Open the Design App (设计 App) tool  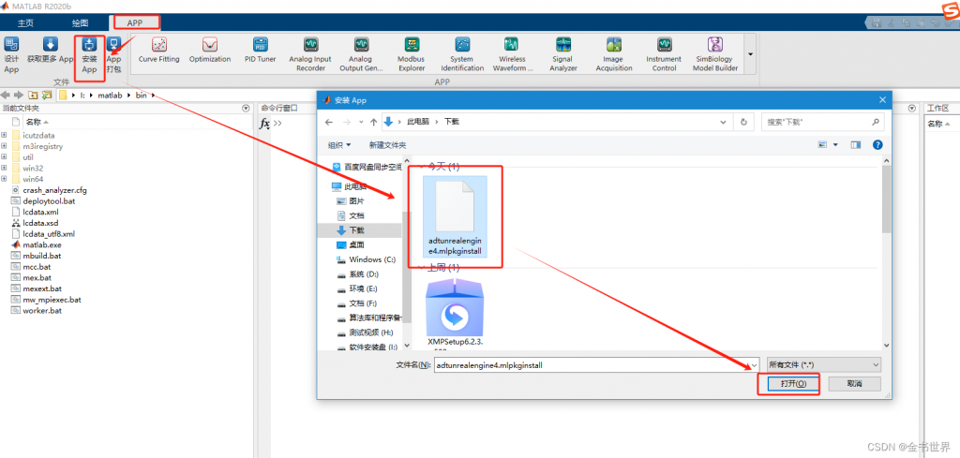(11, 55)
